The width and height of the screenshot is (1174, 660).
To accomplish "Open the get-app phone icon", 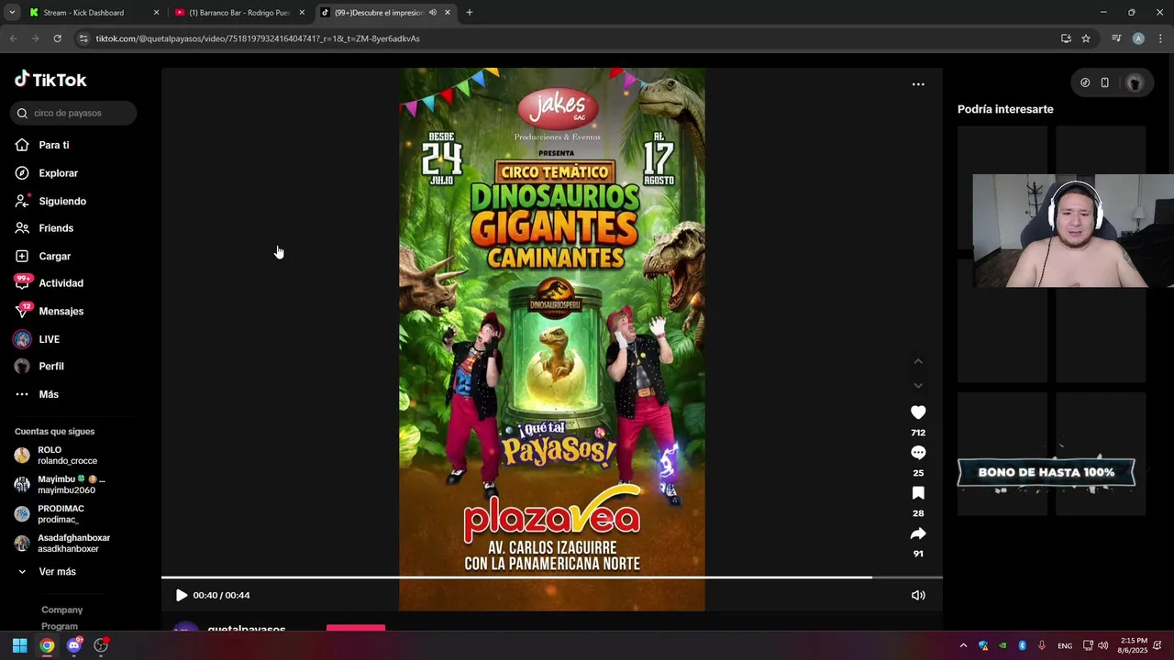I will pos(1105,82).
